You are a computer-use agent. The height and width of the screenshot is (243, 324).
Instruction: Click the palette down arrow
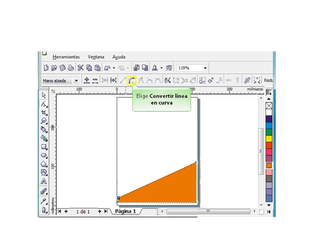269,205
